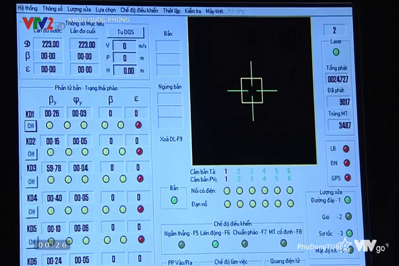Click the V velocity input field
The width and height of the screenshot is (399, 266).
(124, 46)
